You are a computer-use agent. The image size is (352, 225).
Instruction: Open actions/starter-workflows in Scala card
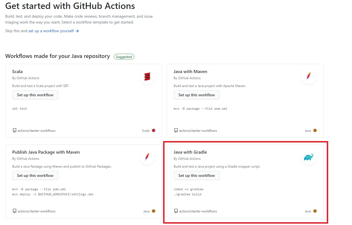coord(37,131)
